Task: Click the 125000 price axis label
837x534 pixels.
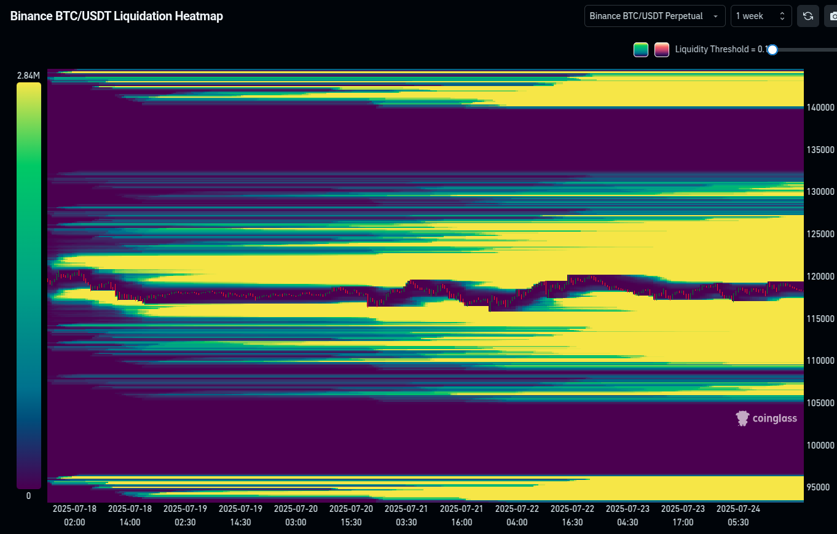Action: [x=820, y=234]
